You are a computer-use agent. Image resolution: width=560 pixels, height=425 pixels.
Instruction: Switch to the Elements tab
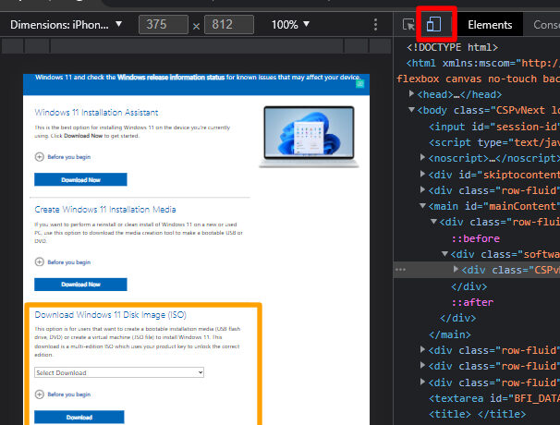pos(490,25)
